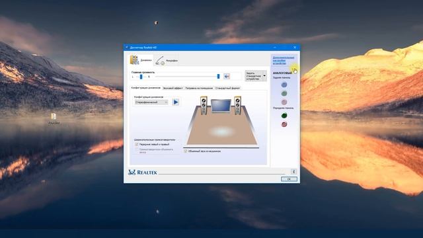The width and height of the screenshot is (423, 238).
Task: Open the Device advanced settings link
Action: pyautogui.click(x=284, y=60)
